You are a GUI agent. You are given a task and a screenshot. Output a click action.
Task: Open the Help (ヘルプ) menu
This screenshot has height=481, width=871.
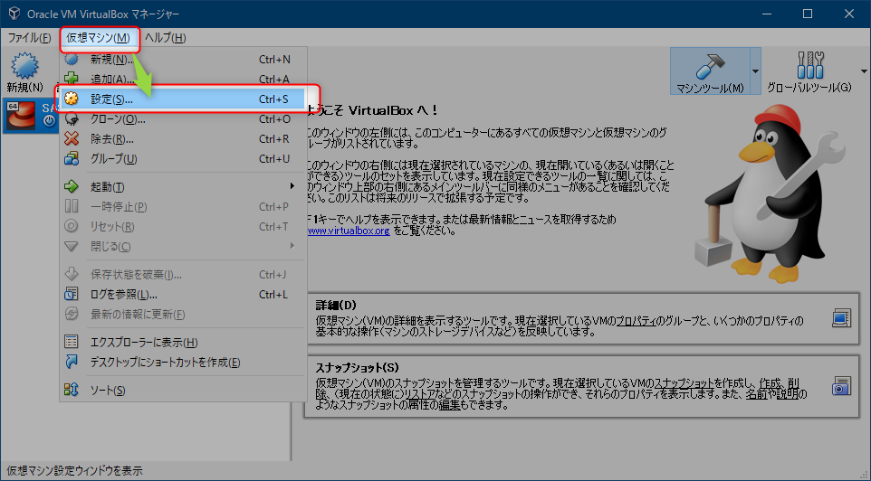[x=165, y=38]
